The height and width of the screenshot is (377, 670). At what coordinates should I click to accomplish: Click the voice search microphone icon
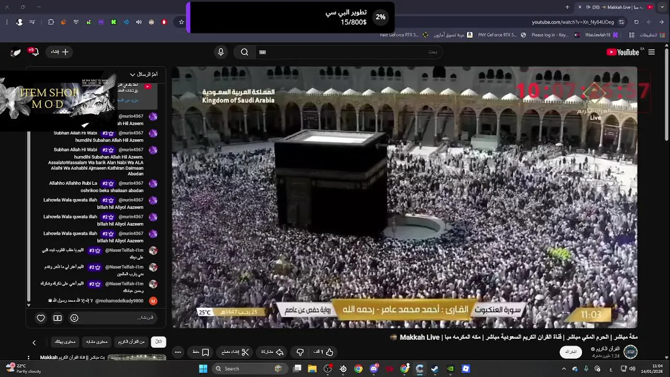221,52
